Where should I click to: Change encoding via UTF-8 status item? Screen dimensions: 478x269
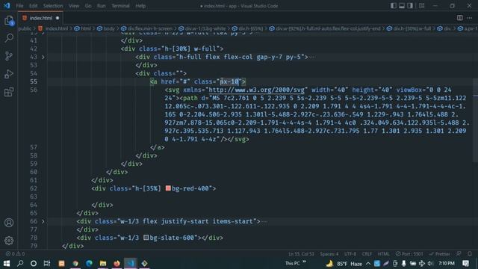[x=350, y=254]
